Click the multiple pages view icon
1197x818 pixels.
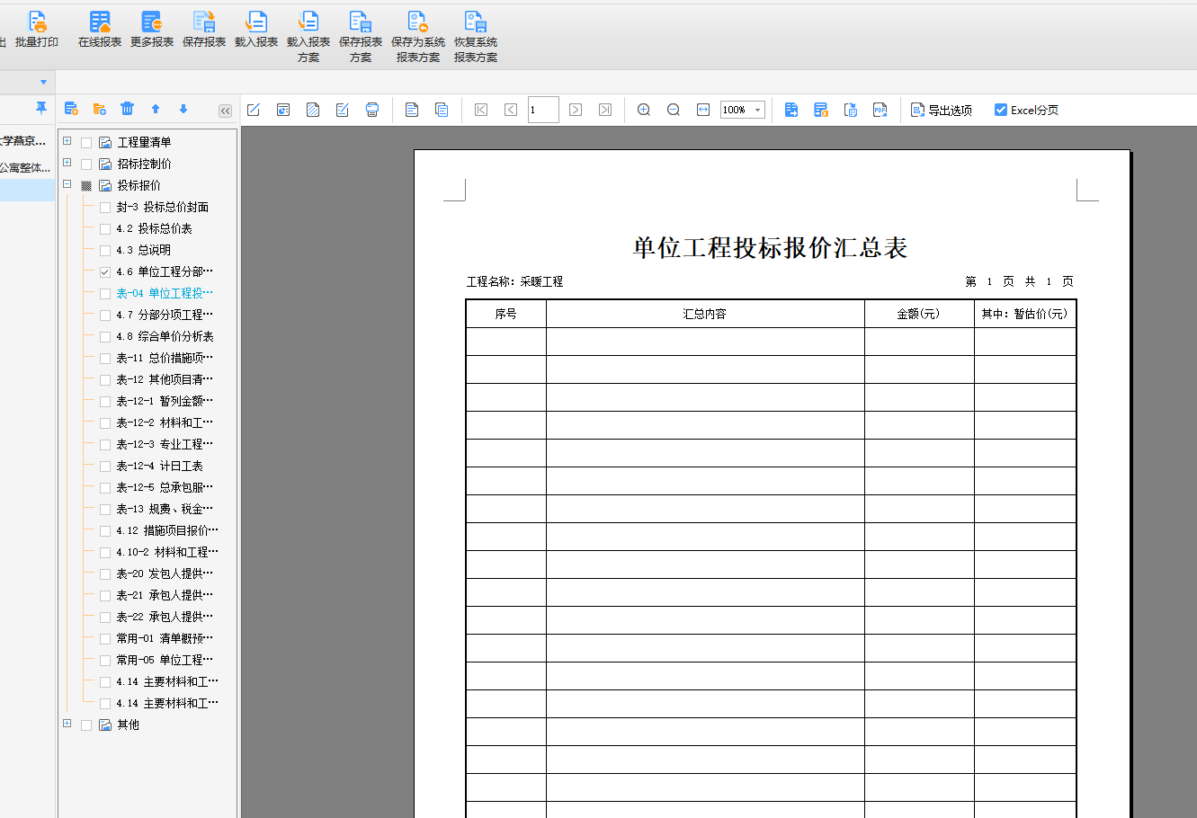(442, 110)
